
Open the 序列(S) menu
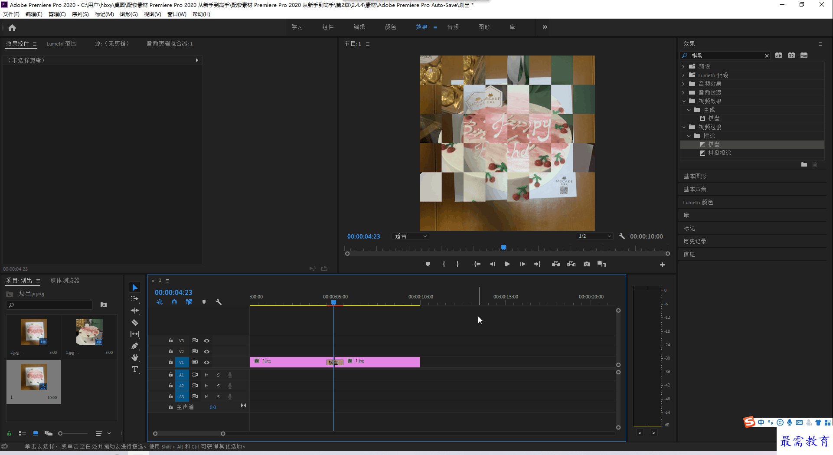(80, 14)
